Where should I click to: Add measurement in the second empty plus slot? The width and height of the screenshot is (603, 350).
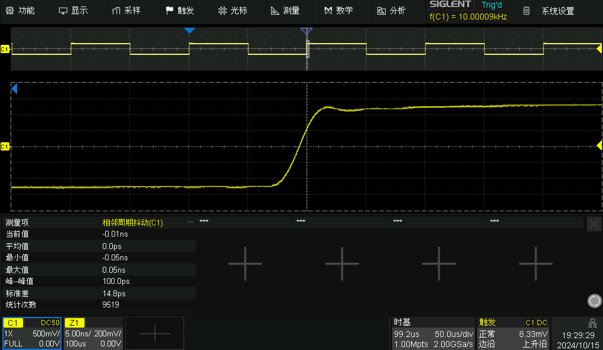(x=342, y=264)
